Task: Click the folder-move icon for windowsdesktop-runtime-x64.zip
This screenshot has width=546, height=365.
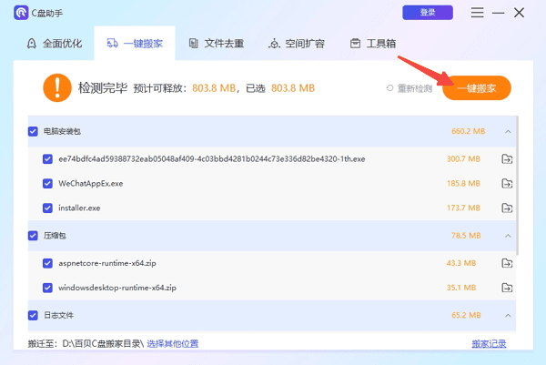Action: tap(507, 288)
